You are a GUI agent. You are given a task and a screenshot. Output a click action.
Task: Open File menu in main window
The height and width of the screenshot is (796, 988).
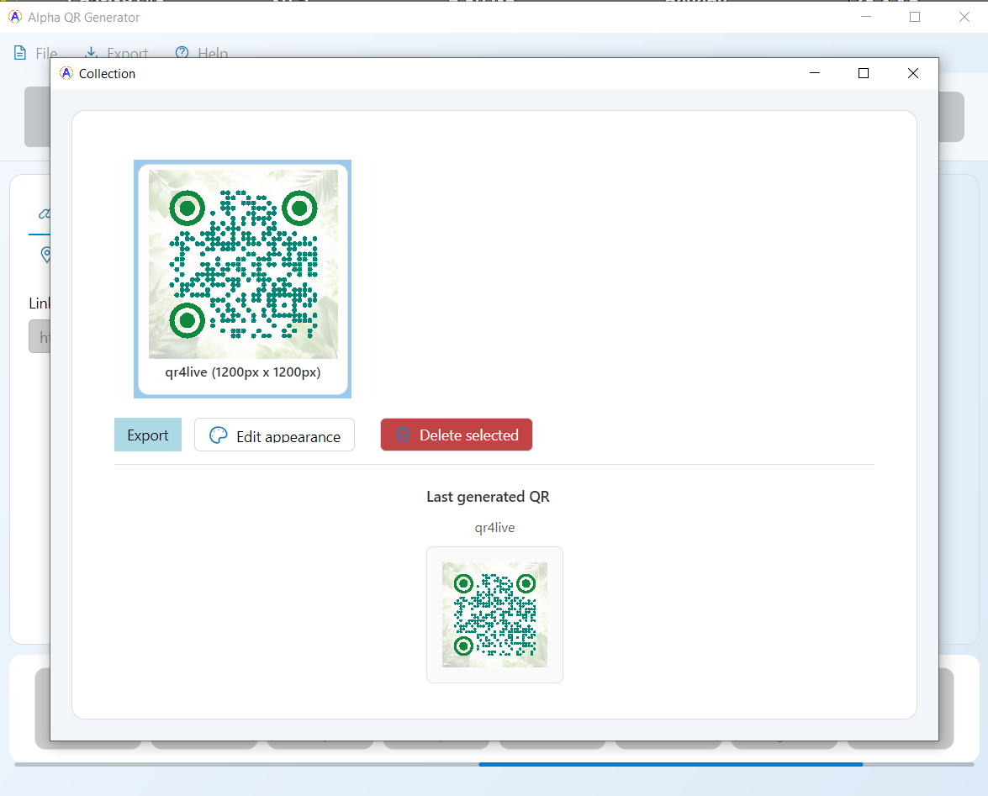coord(36,53)
